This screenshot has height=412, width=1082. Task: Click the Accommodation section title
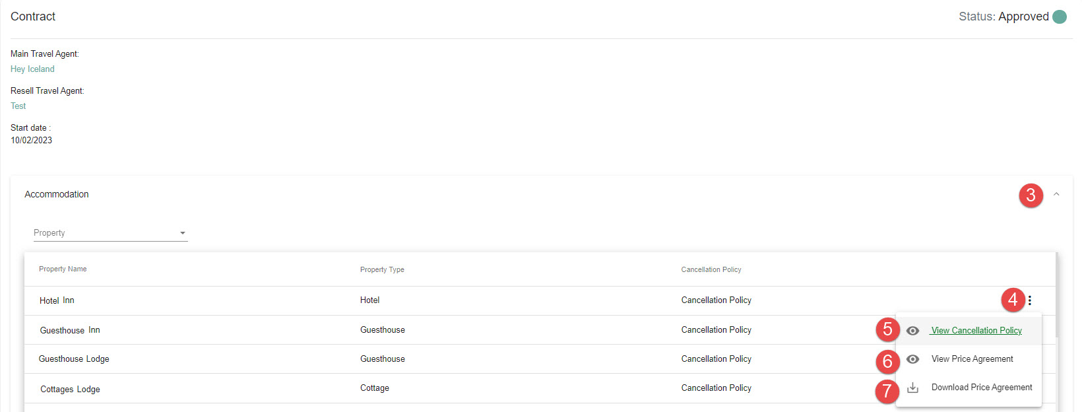57,194
